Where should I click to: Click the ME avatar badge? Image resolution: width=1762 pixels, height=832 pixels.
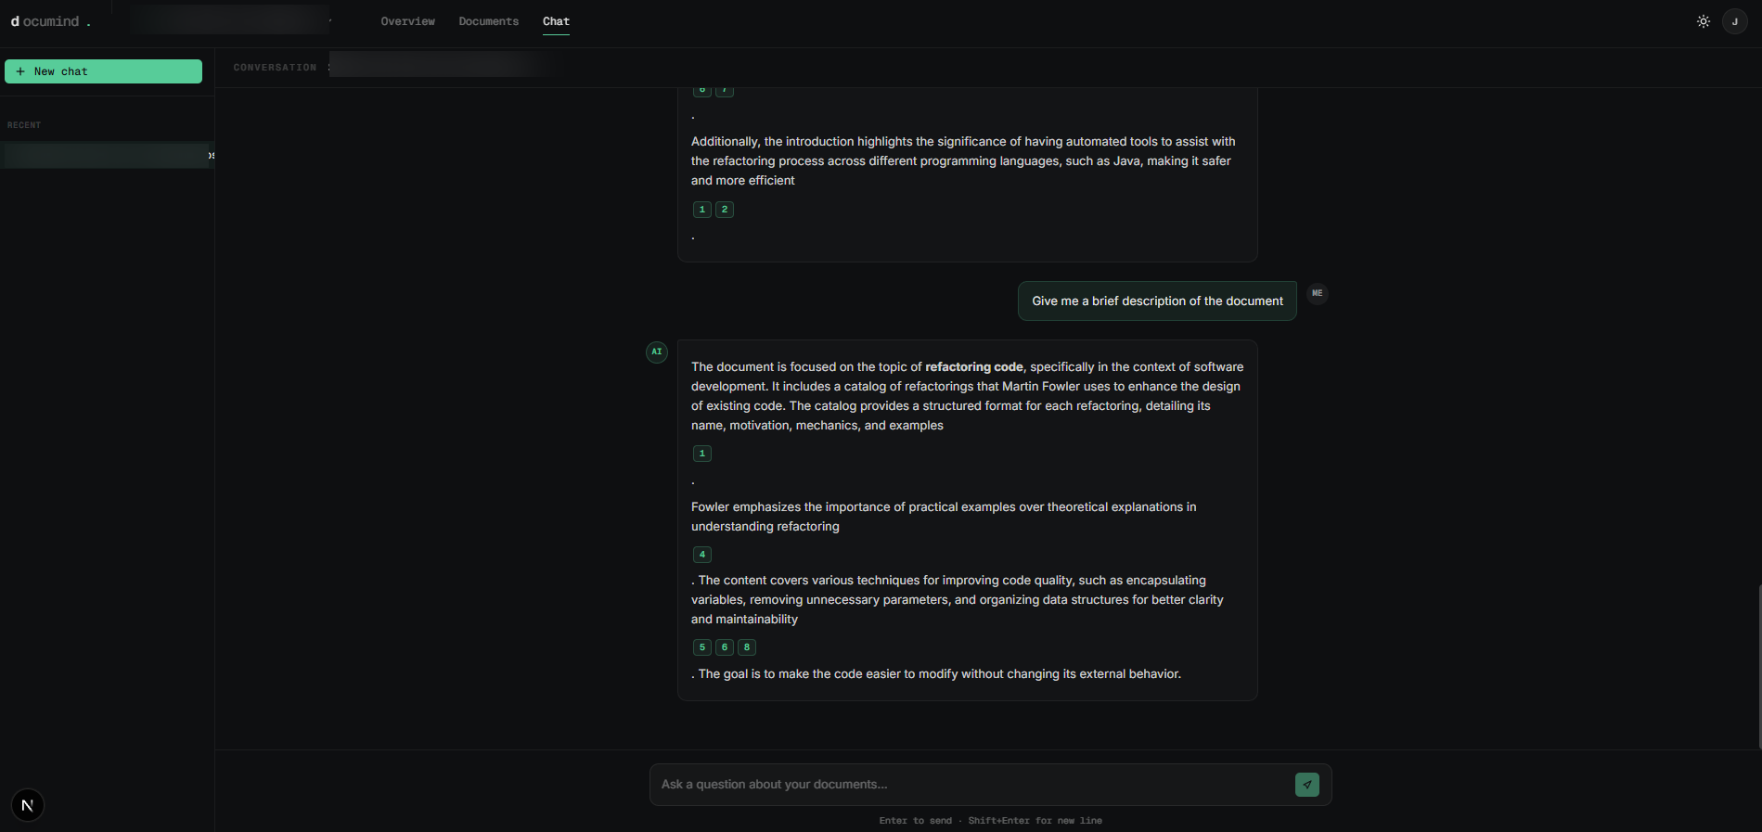1317,293
